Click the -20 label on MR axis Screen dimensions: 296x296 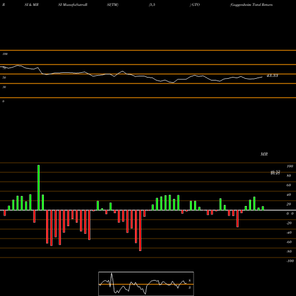point(289,223)
